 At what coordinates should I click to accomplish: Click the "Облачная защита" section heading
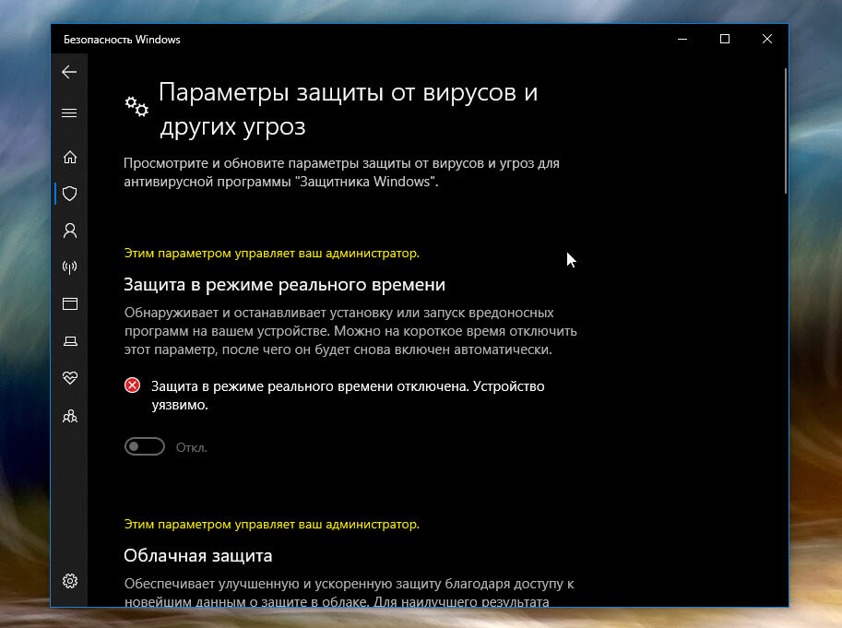198,556
